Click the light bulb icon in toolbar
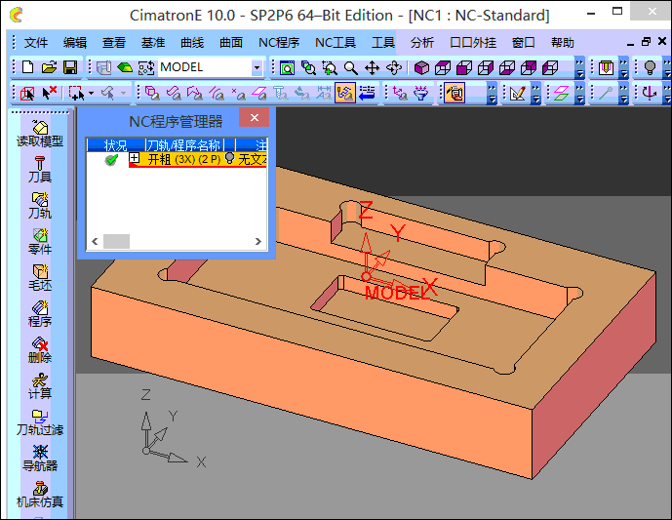The height and width of the screenshot is (520, 672). pos(650,67)
